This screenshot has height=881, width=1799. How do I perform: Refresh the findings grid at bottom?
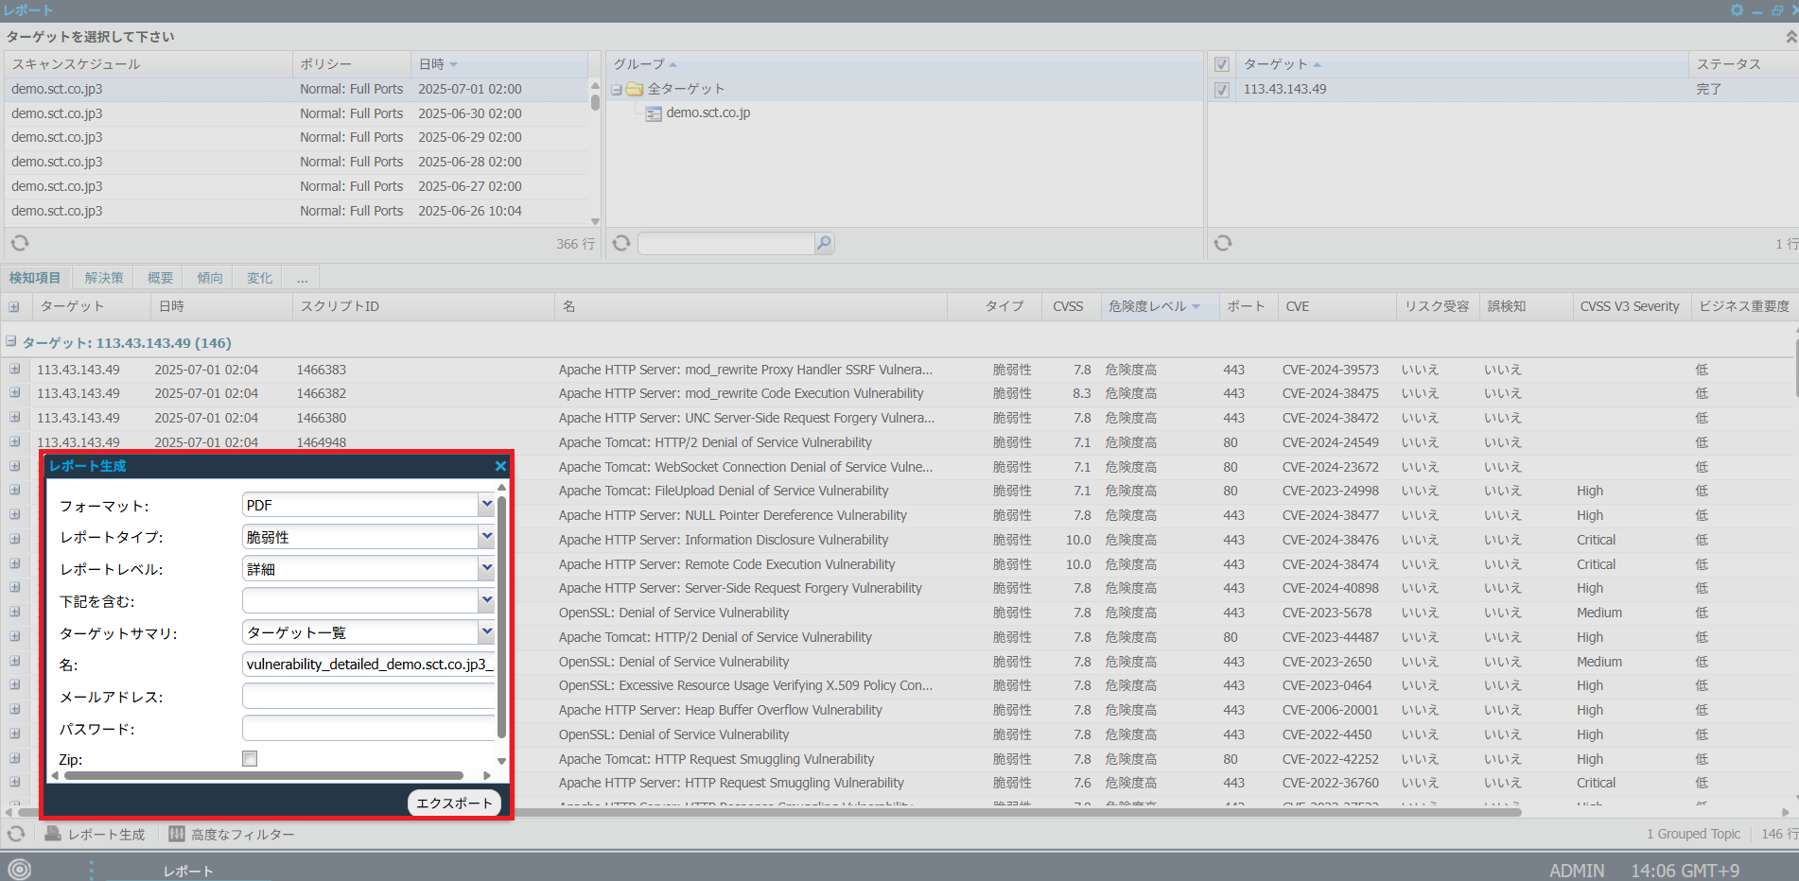16,835
